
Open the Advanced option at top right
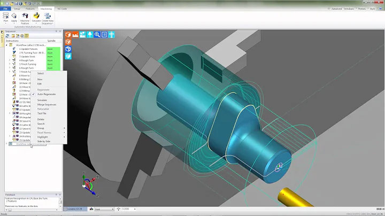pyautogui.click(x=336, y=9)
